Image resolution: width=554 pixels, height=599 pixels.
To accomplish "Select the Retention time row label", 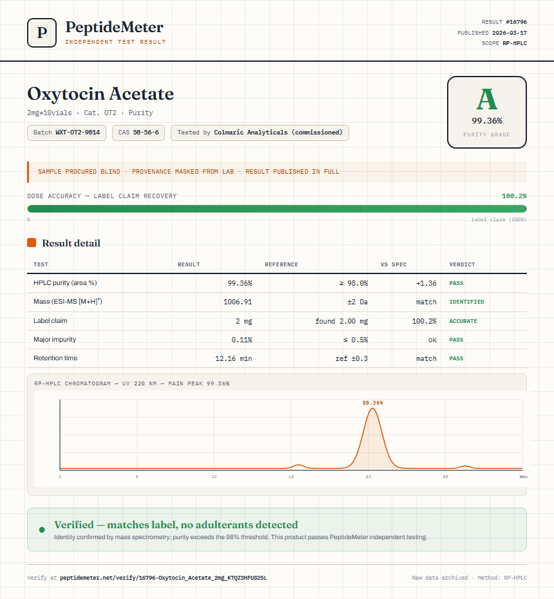I will click(55, 358).
